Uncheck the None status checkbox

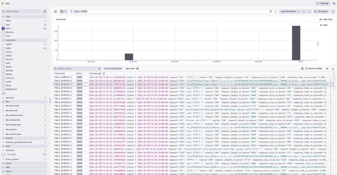coord(3,29)
